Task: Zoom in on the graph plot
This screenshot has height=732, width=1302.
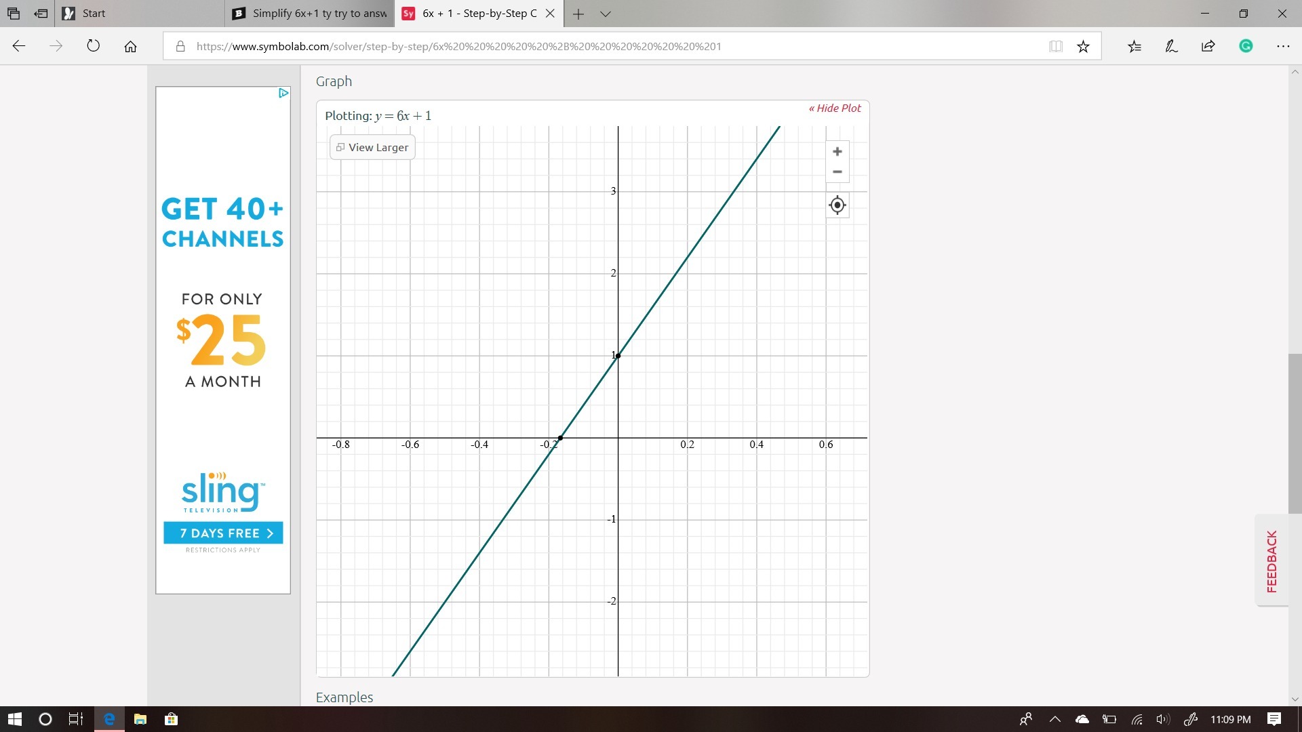Action: [x=837, y=151]
